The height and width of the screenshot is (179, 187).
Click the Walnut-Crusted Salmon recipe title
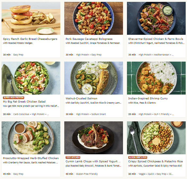pos(80,99)
